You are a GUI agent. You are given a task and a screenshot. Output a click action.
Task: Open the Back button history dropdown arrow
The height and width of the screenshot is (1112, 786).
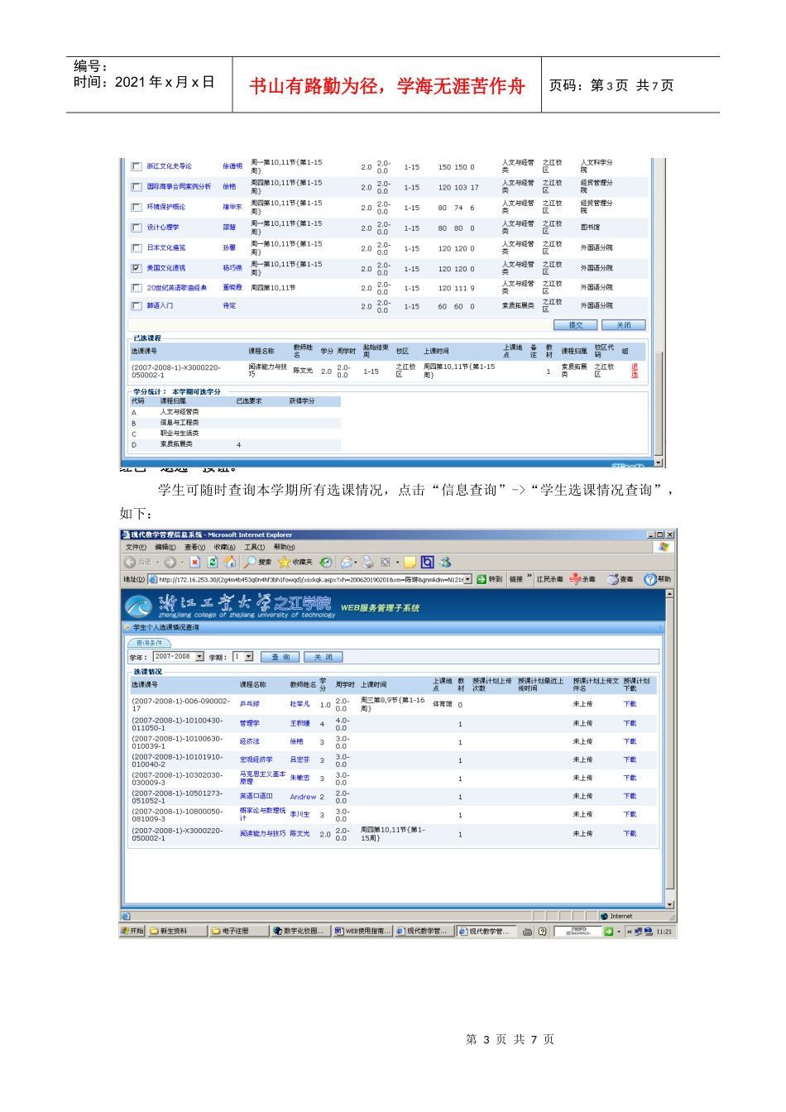point(157,563)
